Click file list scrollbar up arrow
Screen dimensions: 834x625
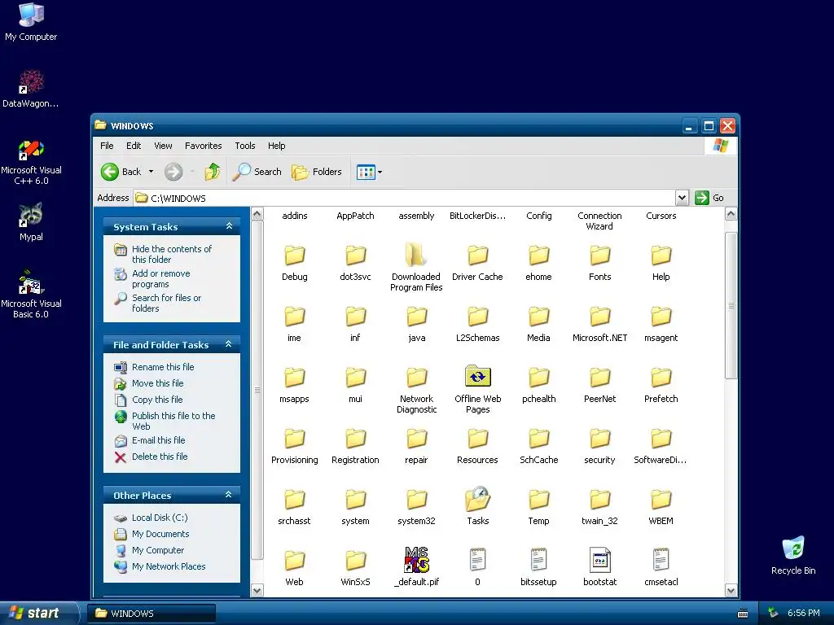pos(731,214)
